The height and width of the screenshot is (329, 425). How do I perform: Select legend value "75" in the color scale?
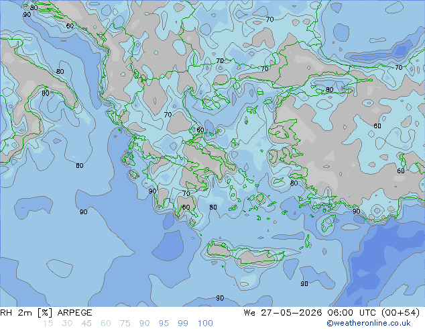point(125,324)
